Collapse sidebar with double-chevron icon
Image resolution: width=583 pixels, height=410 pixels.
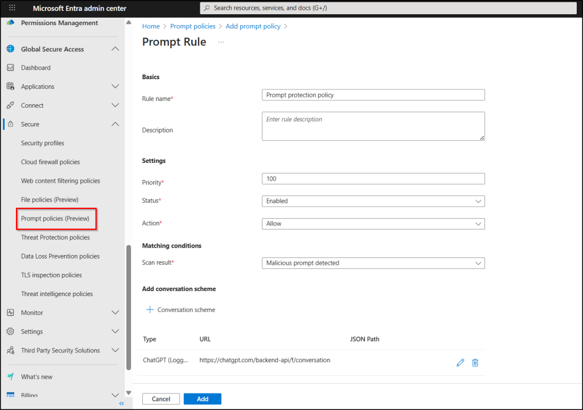pos(121,403)
